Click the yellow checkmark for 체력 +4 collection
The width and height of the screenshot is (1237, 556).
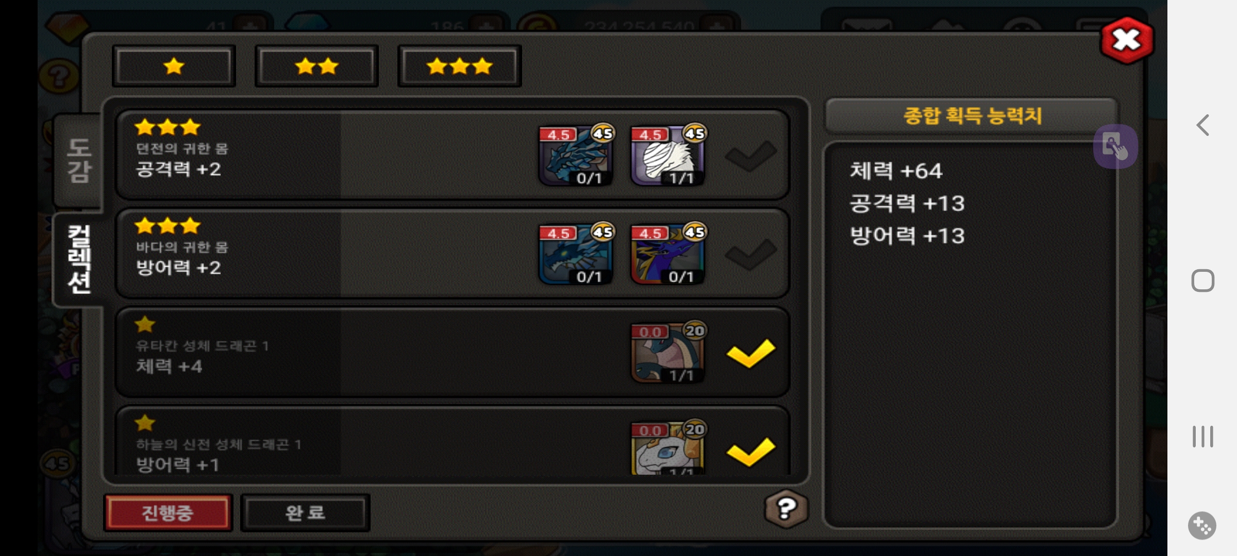click(x=750, y=353)
